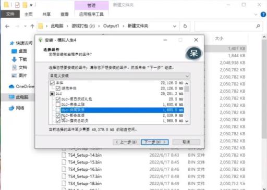The height and width of the screenshot is (190, 267).
Task: Uncheck the DLC component sized 28.5 MB
Action: click(x=58, y=99)
